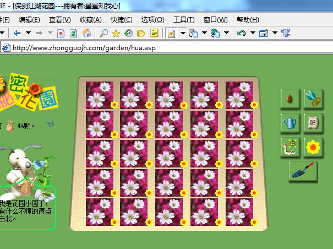Click the browser Forward arrow
The width and height of the screenshot is (333, 249).
pos(39,33)
